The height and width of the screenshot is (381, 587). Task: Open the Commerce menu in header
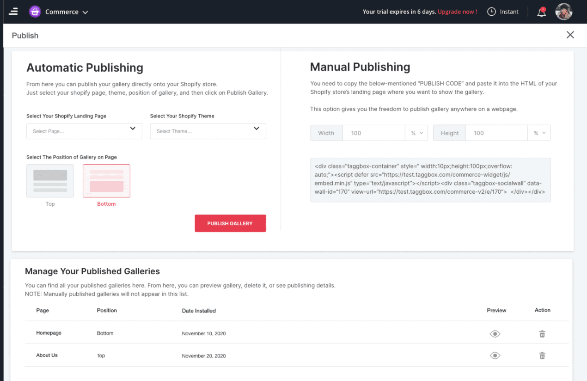tap(67, 12)
